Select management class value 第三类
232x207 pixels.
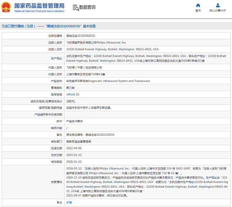[x=70, y=88]
